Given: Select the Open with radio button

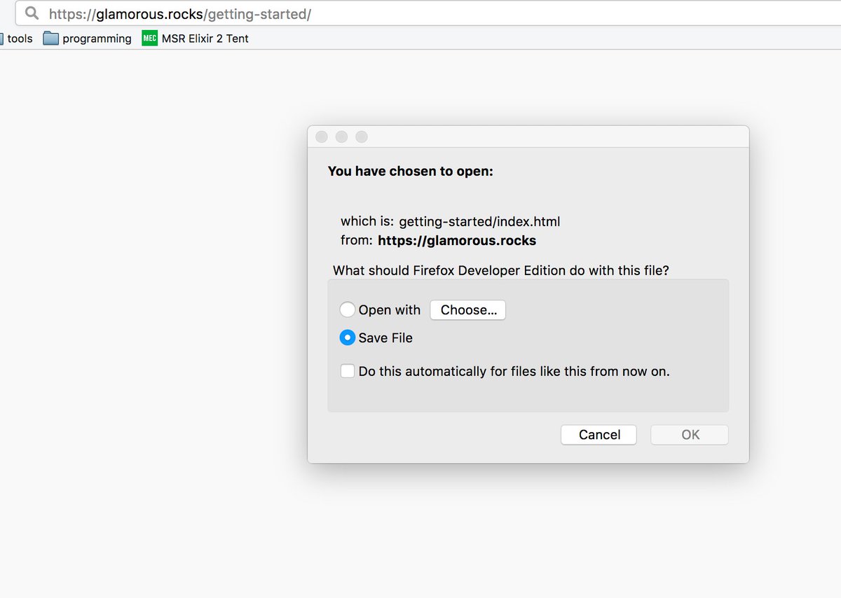Looking at the screenshot, I should point(347,310).
